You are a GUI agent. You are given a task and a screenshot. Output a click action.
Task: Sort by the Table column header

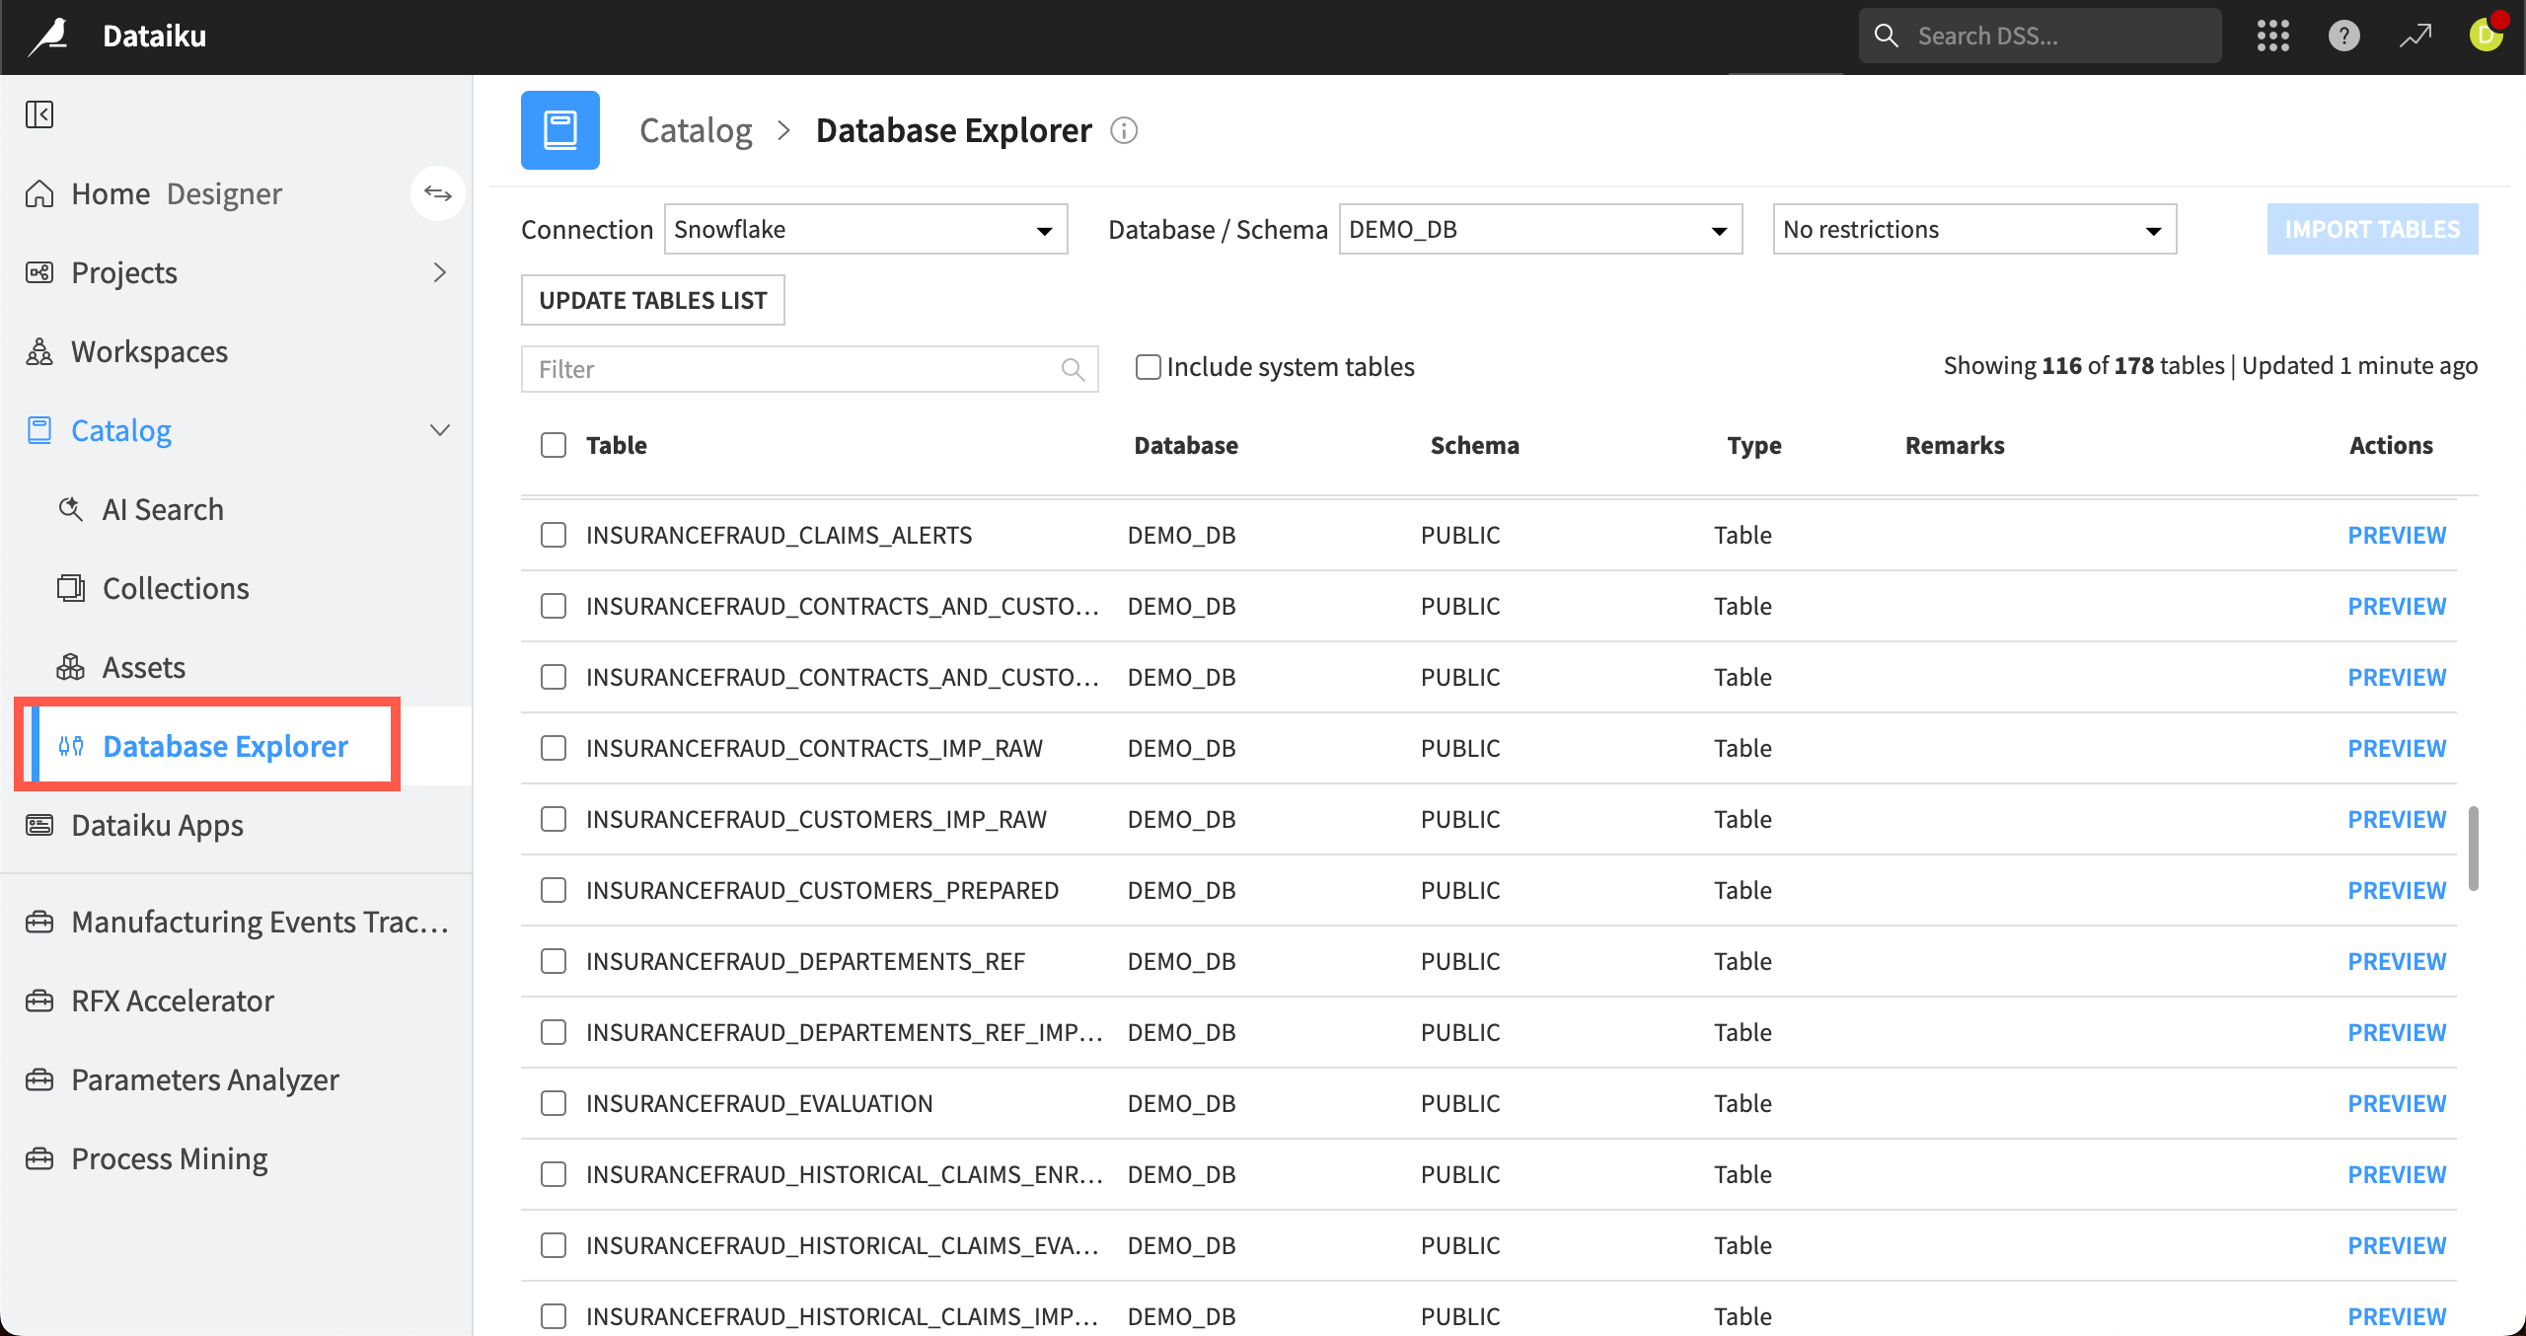point(617,445)
